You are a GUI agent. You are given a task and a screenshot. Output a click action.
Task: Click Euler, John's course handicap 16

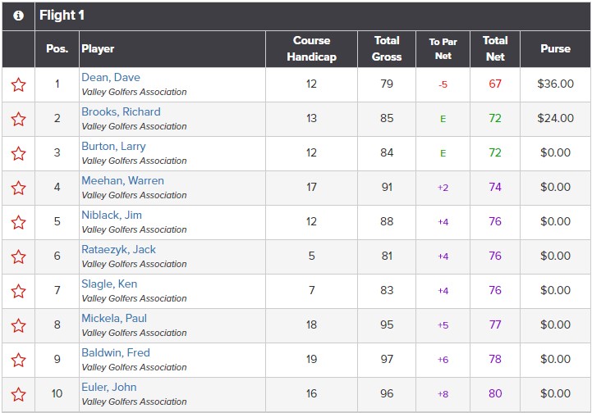click(x=311, y=393)
